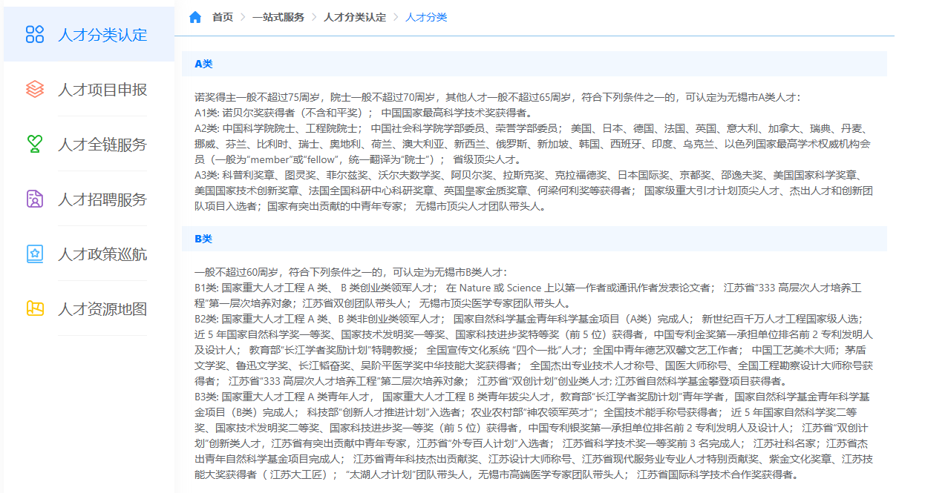The height and width of the screenshot is (493, 948).
Task: Click the 一站式服务 breadcrumb link
Action: [278, 17]
